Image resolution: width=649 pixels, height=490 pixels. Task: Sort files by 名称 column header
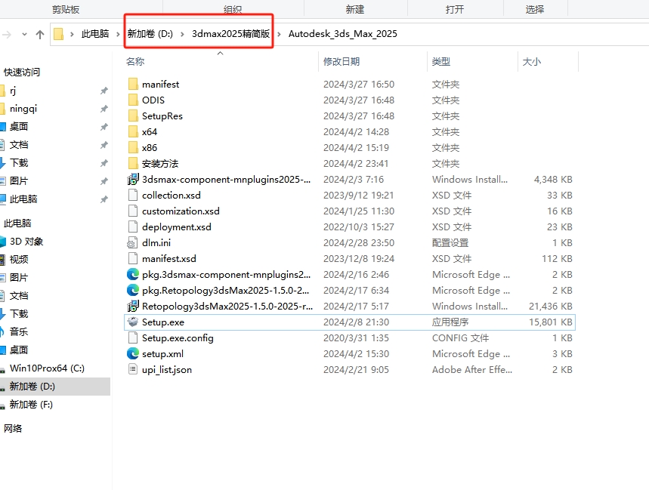135,61
